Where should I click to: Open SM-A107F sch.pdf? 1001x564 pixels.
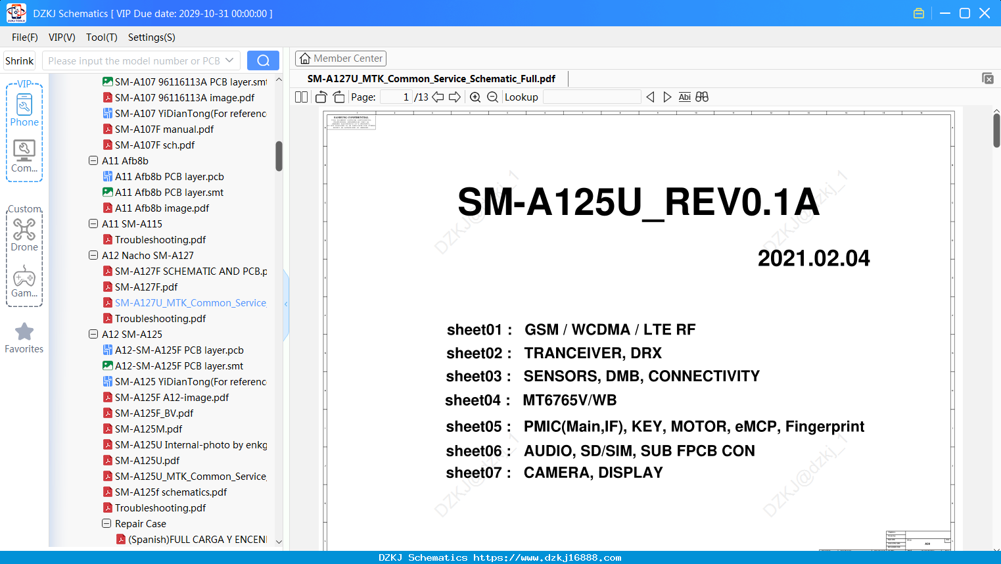pyautogui.click(x=149, y=145)
